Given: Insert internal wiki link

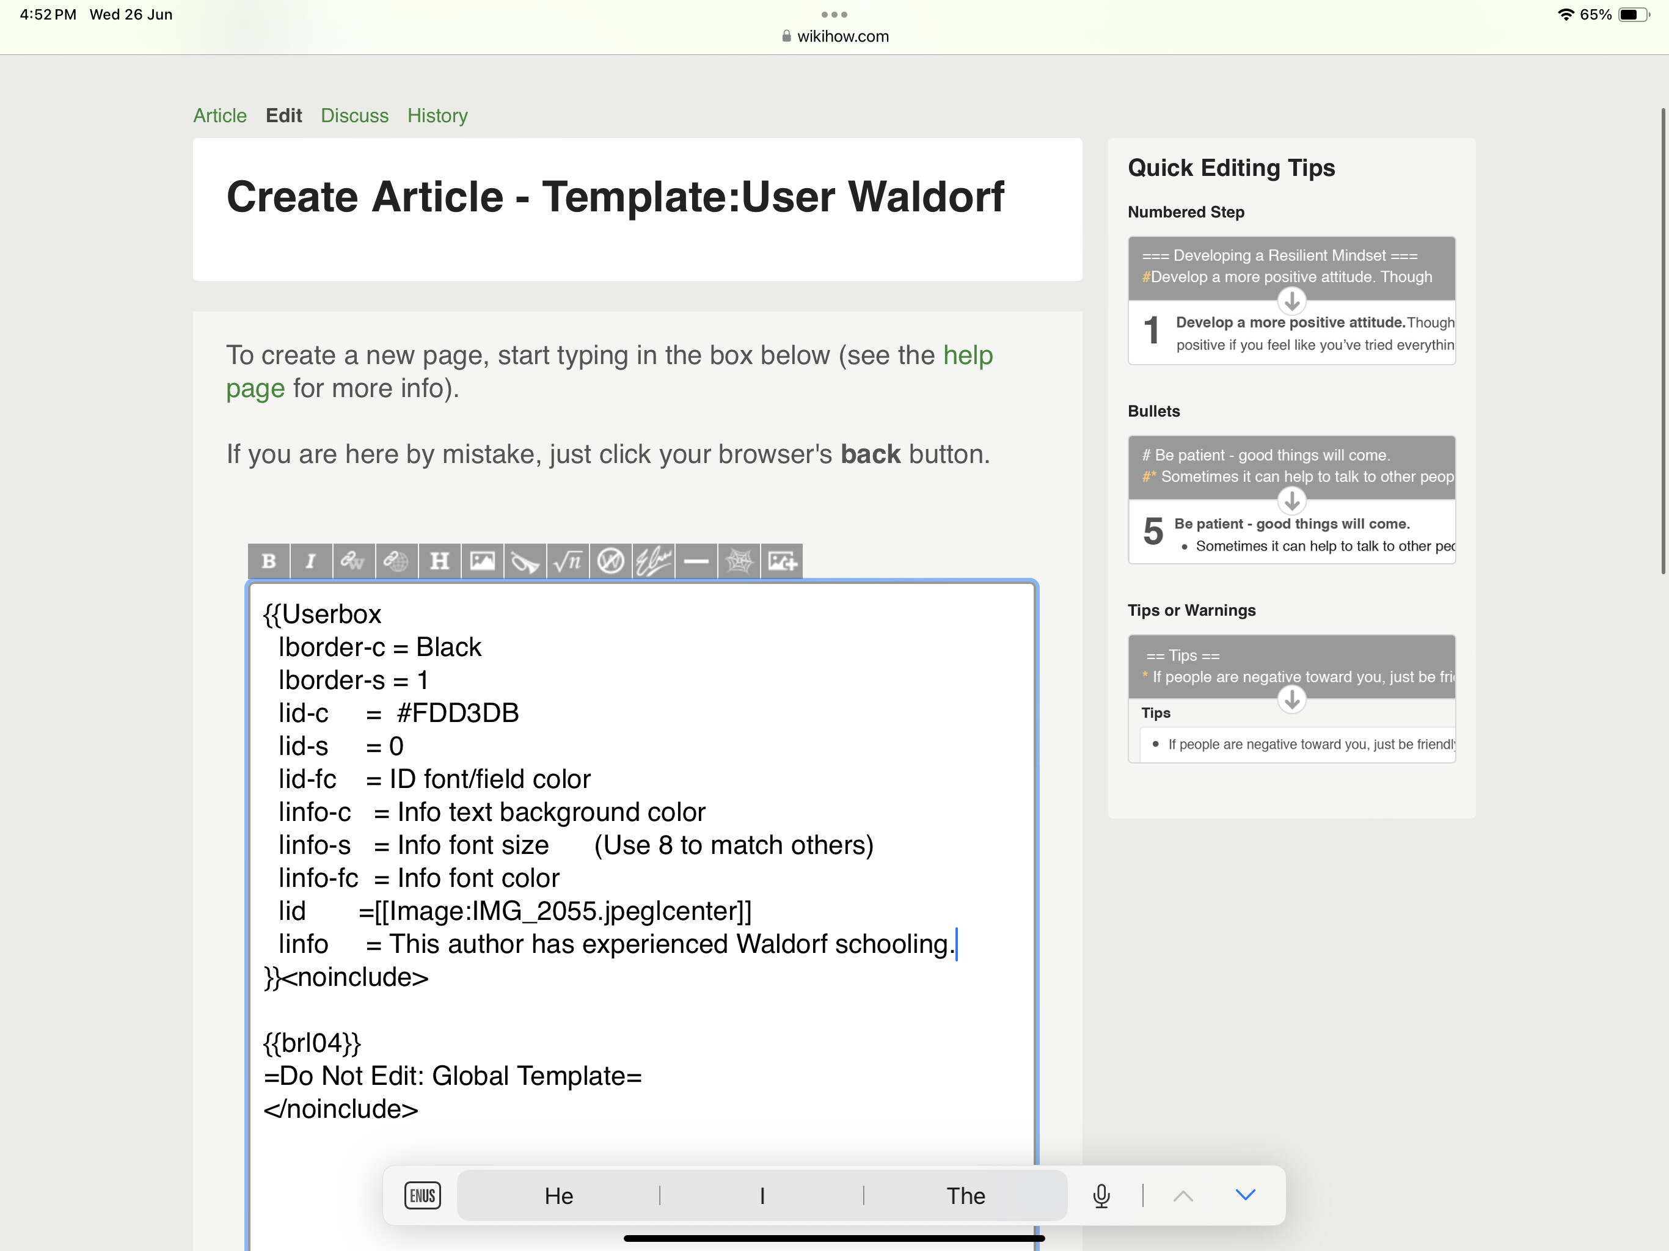Looking at the screenshot, I should tap(353, 561).
